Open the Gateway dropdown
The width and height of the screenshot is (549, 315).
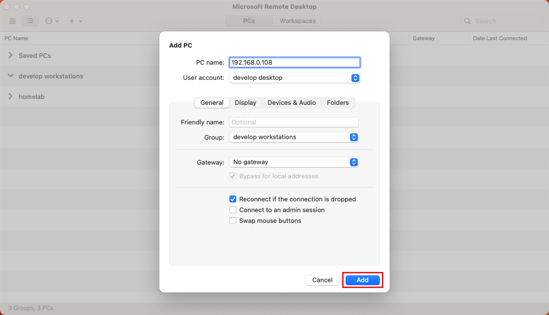pyautogui.click(x=294, y=162)
